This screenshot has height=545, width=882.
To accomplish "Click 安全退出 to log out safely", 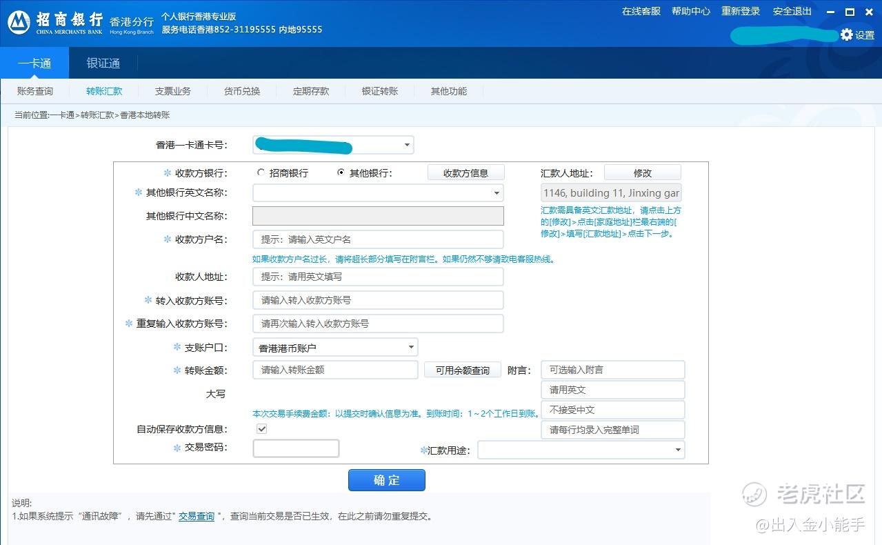I will (x=792, y=11).
